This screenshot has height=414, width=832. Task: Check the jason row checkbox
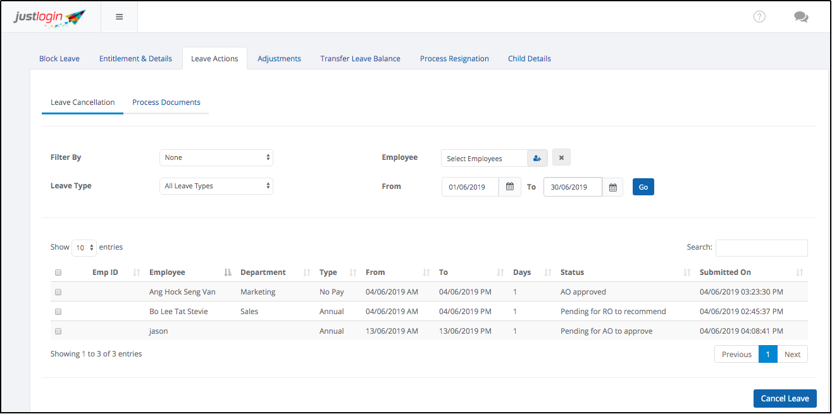coord(58,331)
